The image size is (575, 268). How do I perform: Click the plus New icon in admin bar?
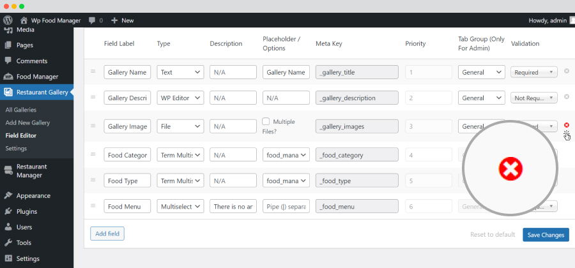coord(114,20)
